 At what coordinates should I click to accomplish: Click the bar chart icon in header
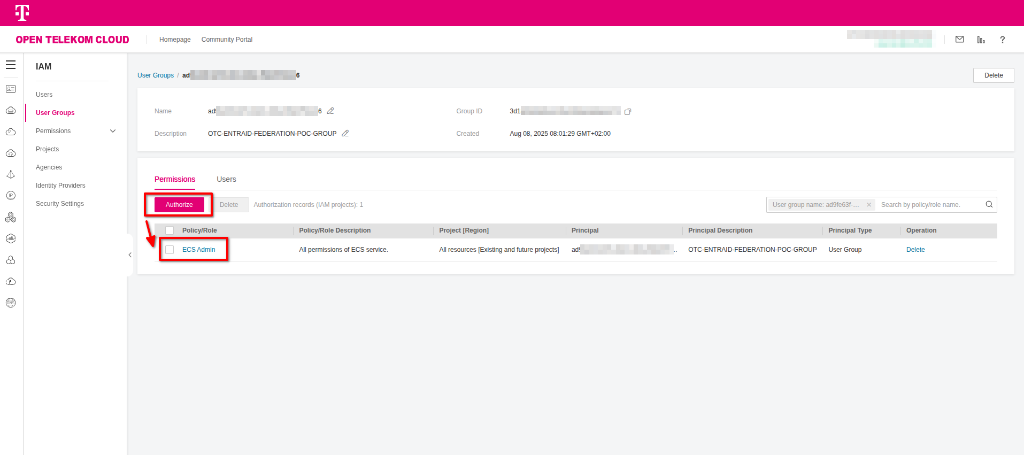click(981, 40)
